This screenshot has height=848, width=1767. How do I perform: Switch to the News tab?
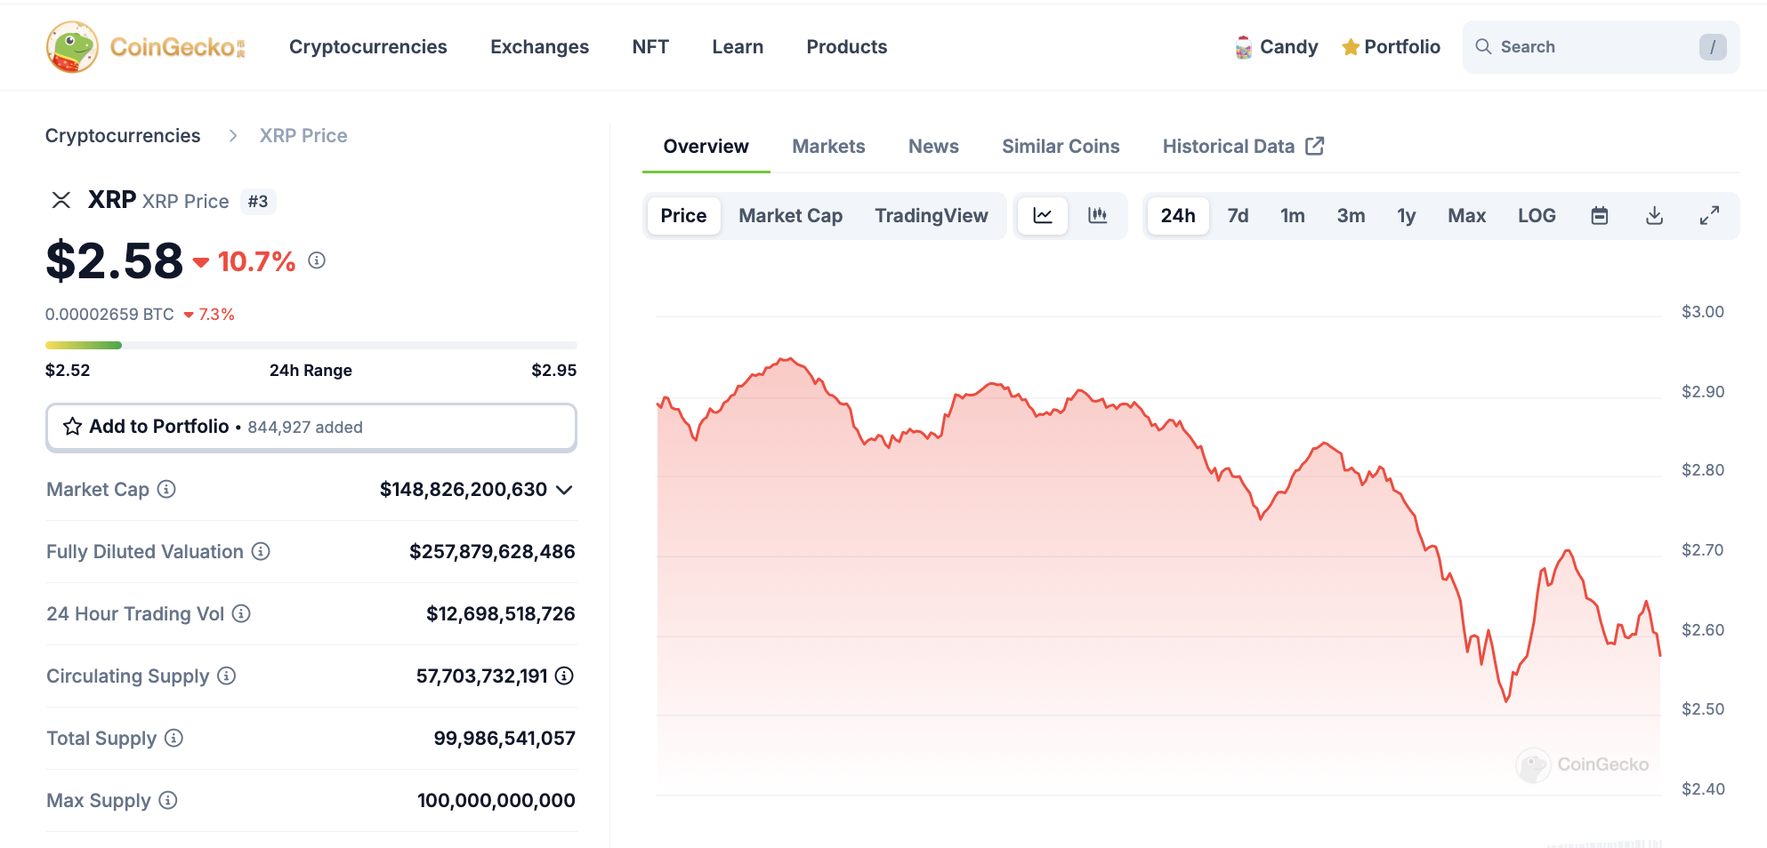click(x=933, y=146)
